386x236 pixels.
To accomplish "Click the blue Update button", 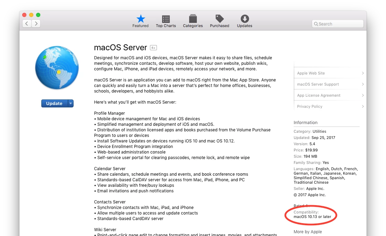I will tap(54, 104).
